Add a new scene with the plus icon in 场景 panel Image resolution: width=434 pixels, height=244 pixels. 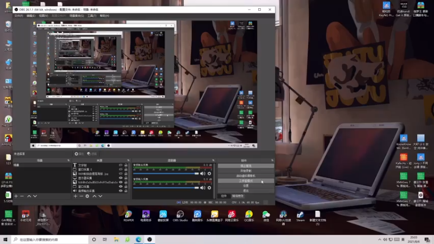pyautogui.click(x=16, y=196)
